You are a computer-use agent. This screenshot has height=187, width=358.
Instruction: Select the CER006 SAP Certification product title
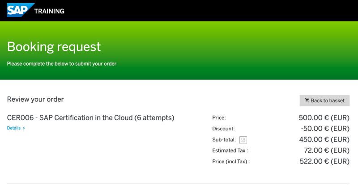pyautogui.click(x=90, y=118)
